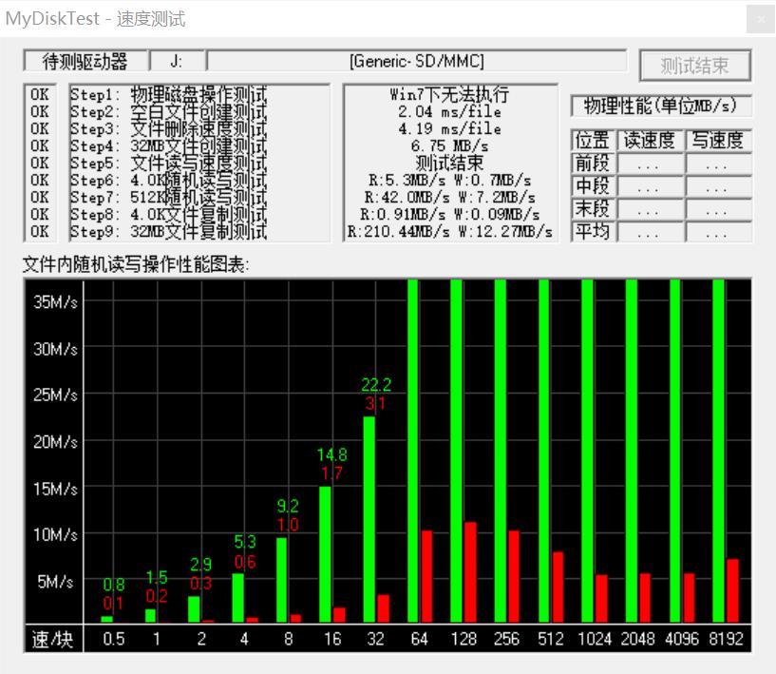Click the OK status beside Step1

pos(40,94)
